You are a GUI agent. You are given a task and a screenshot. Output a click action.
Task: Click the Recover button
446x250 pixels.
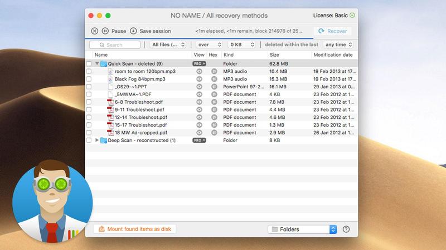click(333, 31)
